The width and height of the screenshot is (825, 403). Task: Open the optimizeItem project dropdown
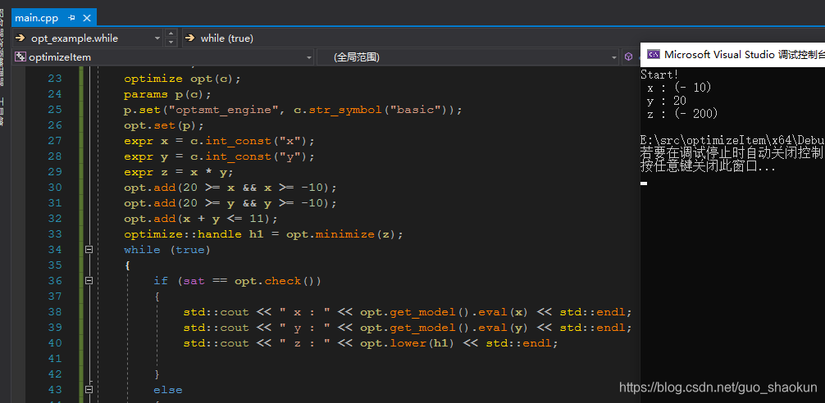point(164,57)
